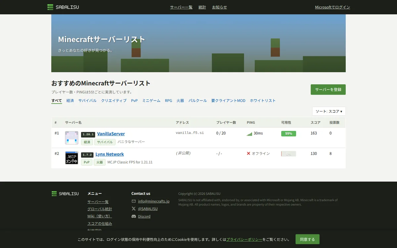Open Wiki（使い方） in the footer
Viewport: 397px width, 248px height.
coord(100,216)
